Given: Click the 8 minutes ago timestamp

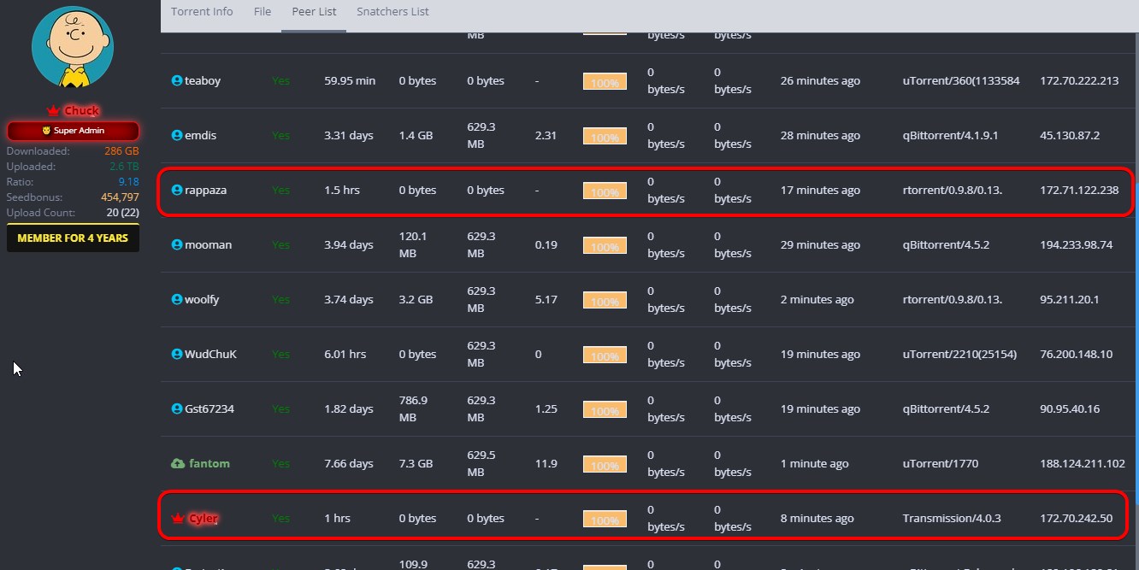Looking at the screenshot, I should tap(817, 518).
